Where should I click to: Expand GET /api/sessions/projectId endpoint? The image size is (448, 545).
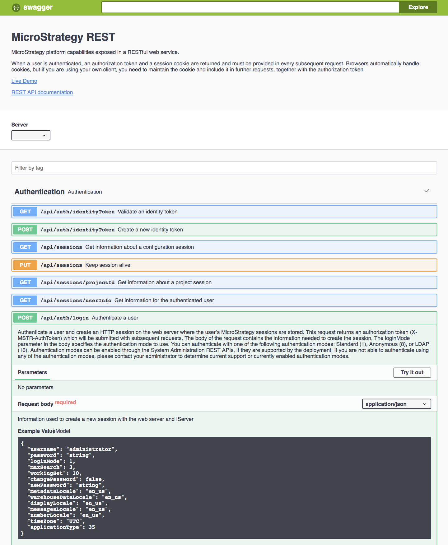click(x=224, y=282)
